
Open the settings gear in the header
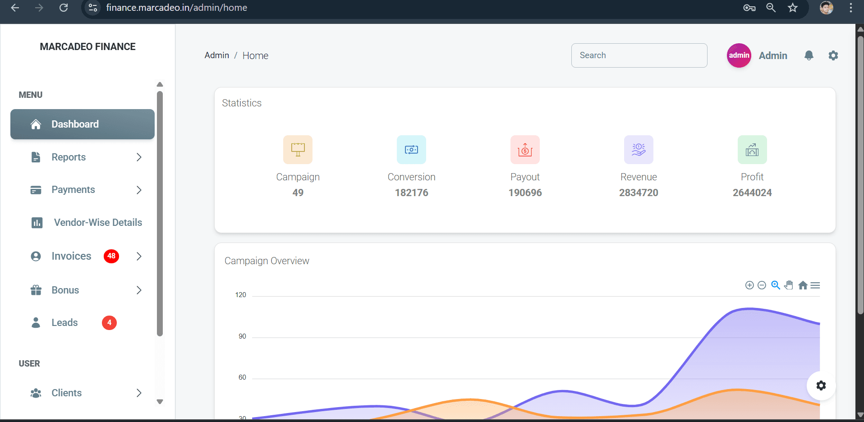coord(833,55)
